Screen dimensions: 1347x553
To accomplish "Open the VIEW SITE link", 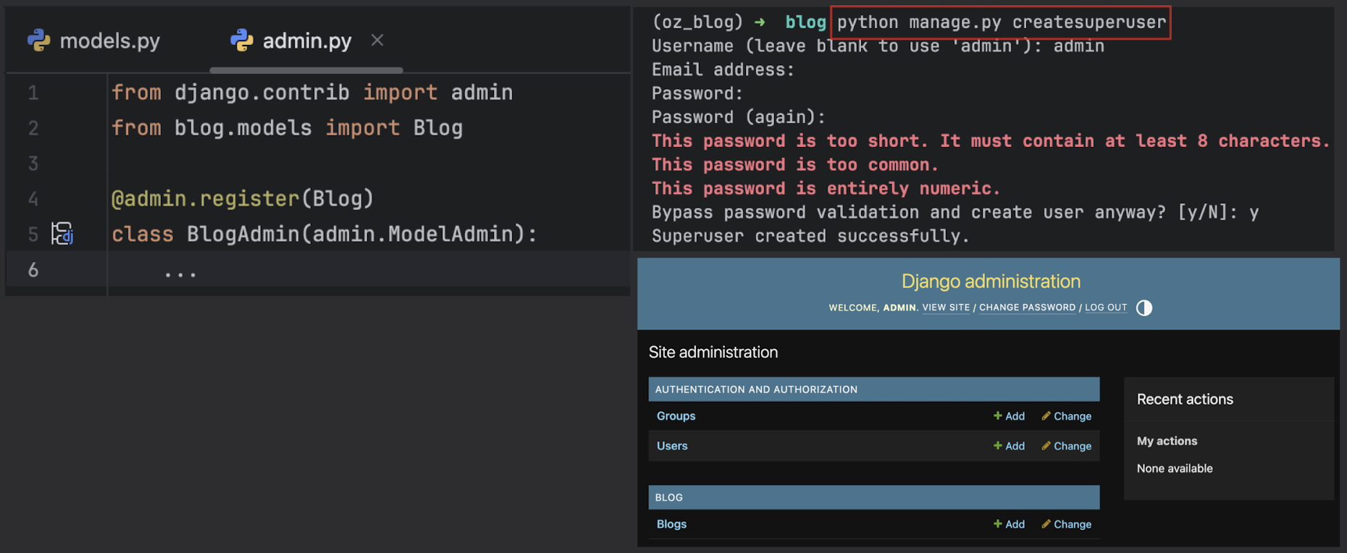I will (x=946, y=308).
